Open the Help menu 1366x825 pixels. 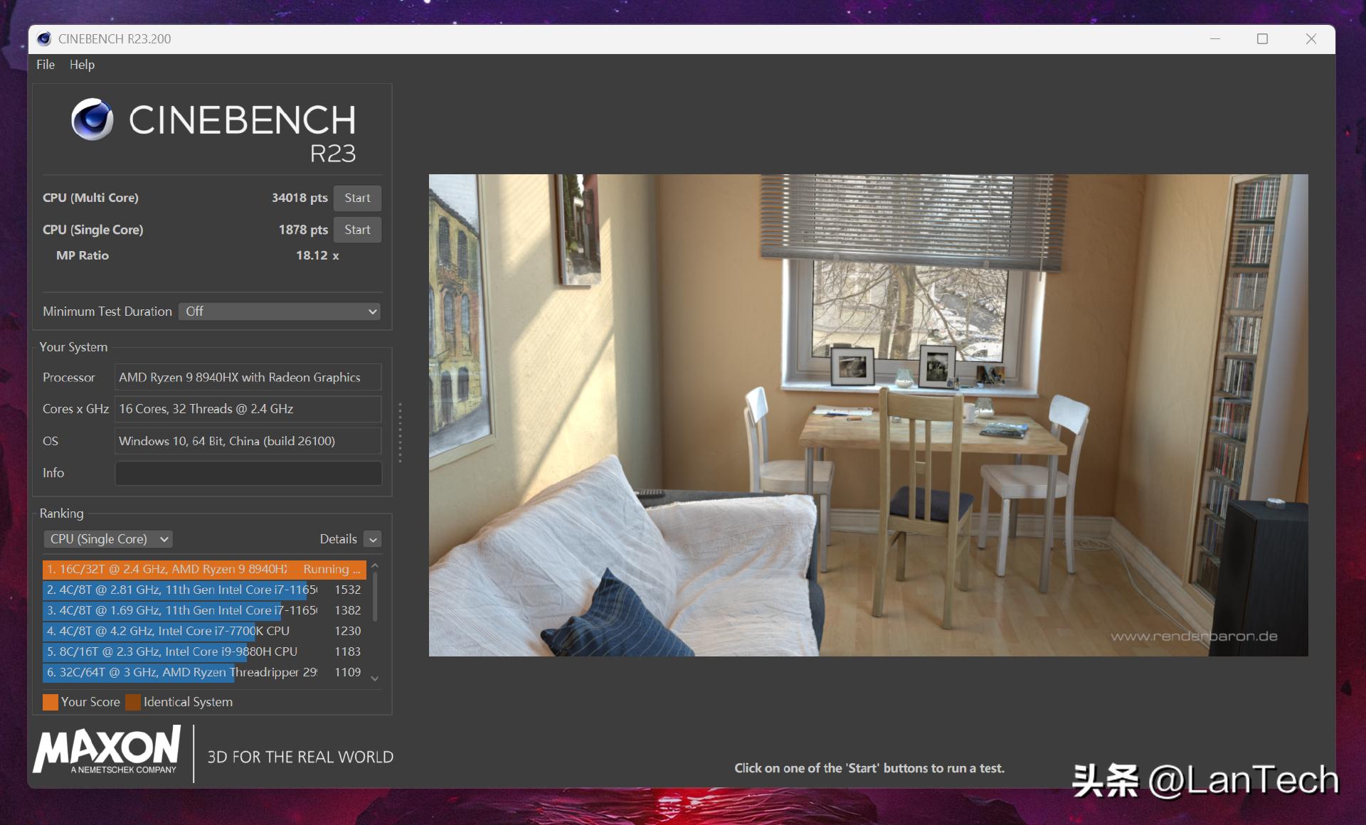click(x=82, y=65)
